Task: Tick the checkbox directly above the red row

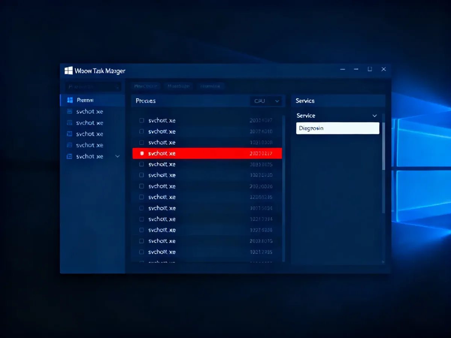Action: click(142, 142)
